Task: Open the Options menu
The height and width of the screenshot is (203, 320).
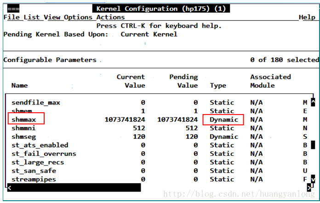Action: tap(78, 17)
